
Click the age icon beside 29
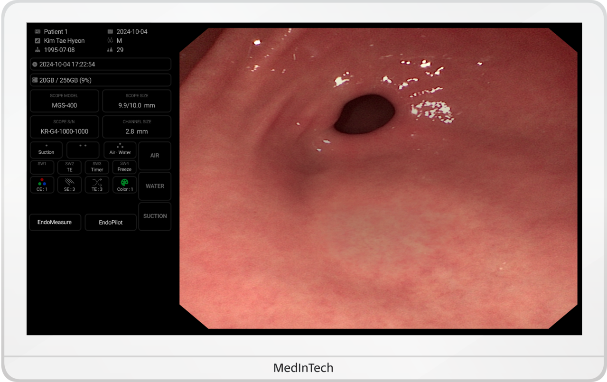(x=110, y=50)
